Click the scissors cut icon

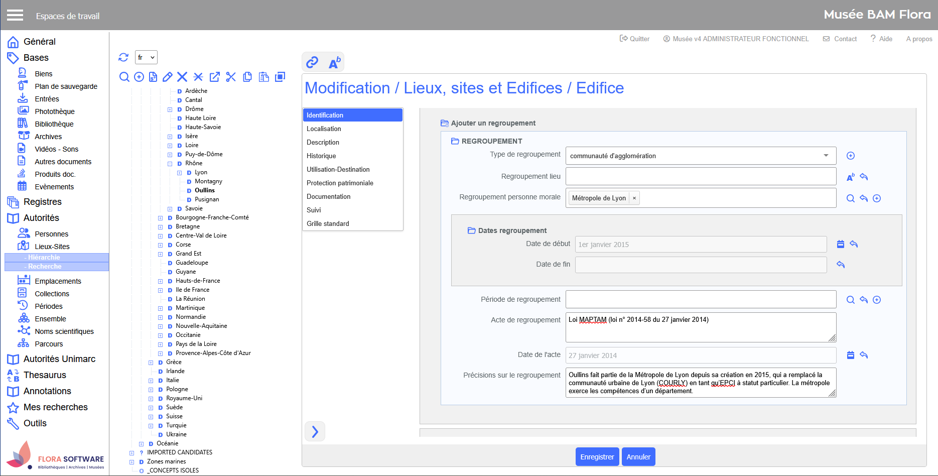pos(231,77)
